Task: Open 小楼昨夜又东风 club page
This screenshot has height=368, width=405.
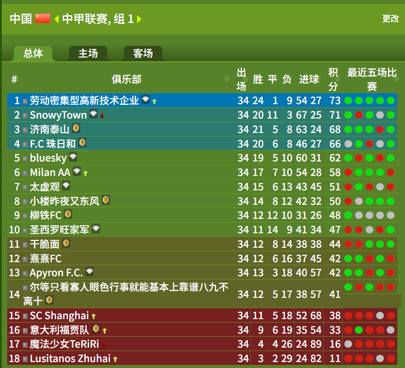Action: coord(64,201)
